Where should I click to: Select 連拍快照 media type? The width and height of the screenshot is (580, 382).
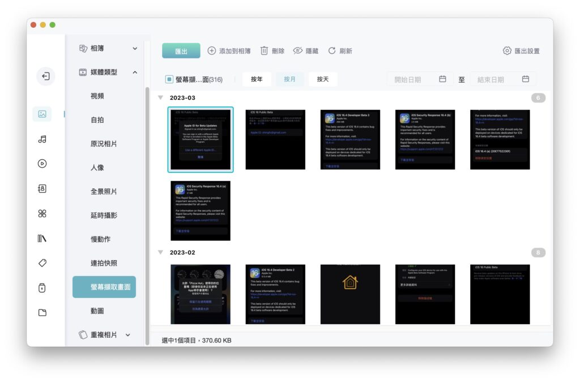pos(104,263)
